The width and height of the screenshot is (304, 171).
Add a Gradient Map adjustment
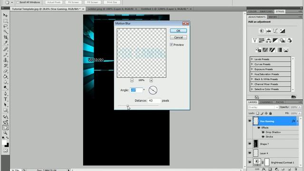point(279,50)
